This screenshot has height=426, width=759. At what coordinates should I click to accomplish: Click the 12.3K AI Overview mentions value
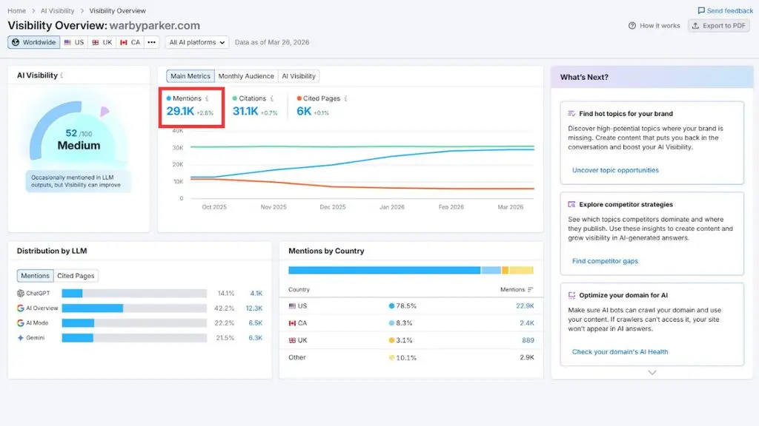coord(254,308)
